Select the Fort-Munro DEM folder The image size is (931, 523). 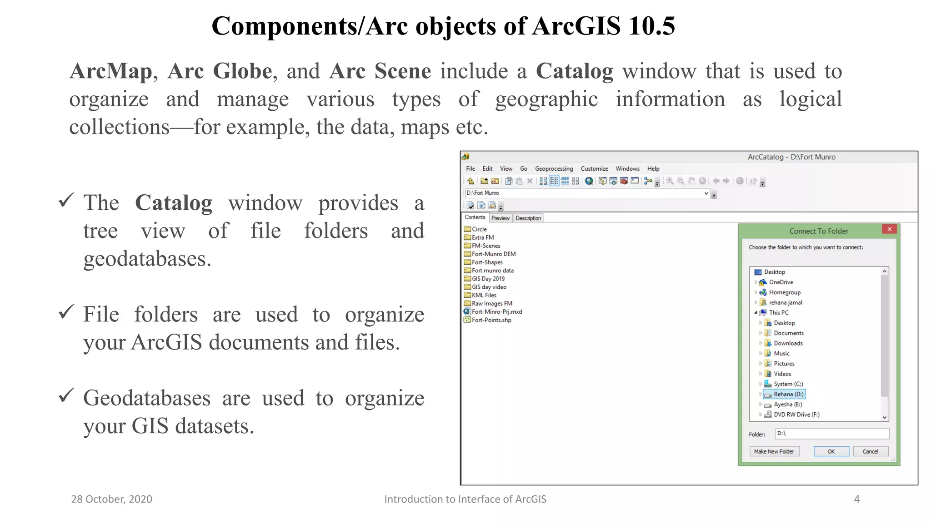click(x=490, y=254)
